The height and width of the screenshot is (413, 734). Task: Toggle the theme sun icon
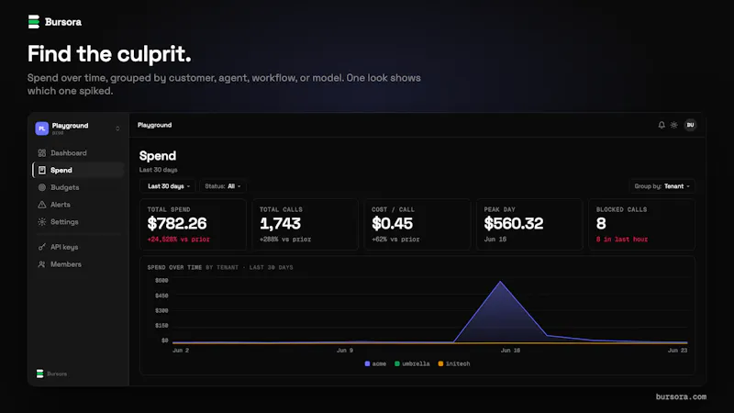pos(674,125)
